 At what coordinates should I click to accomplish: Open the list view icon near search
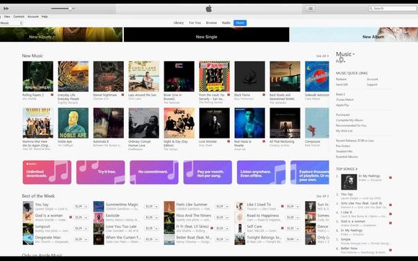pos(311,9)
